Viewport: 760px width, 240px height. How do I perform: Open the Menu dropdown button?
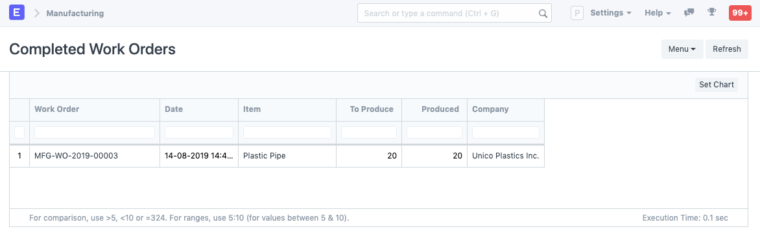(682, 49)
